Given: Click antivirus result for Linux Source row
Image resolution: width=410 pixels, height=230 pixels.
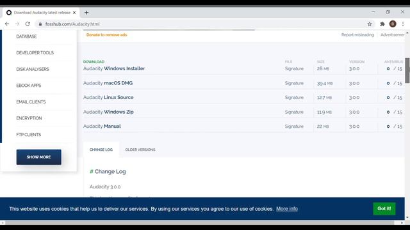Looking at the screenshot, I should 395,98.
